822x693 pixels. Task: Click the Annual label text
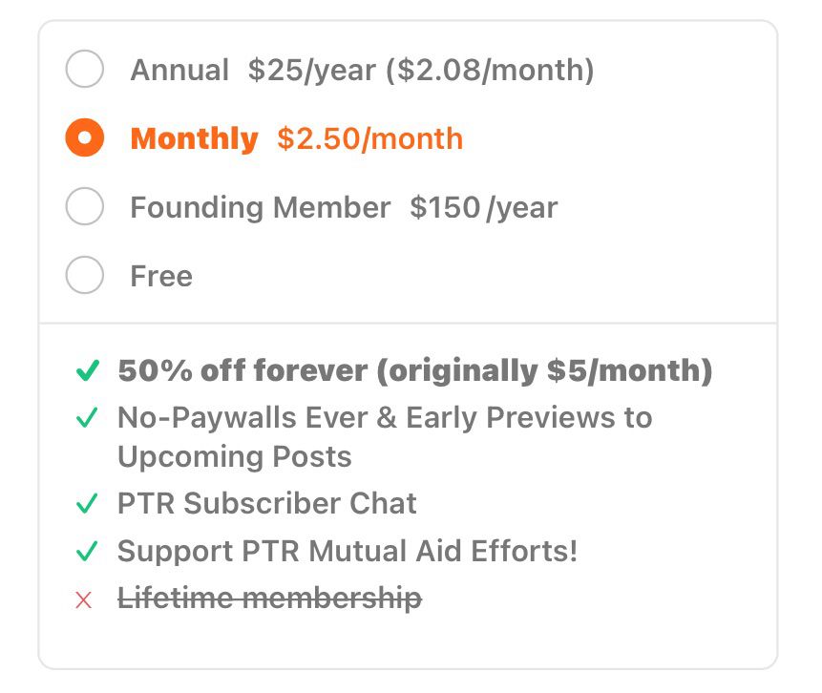point(179,70)
